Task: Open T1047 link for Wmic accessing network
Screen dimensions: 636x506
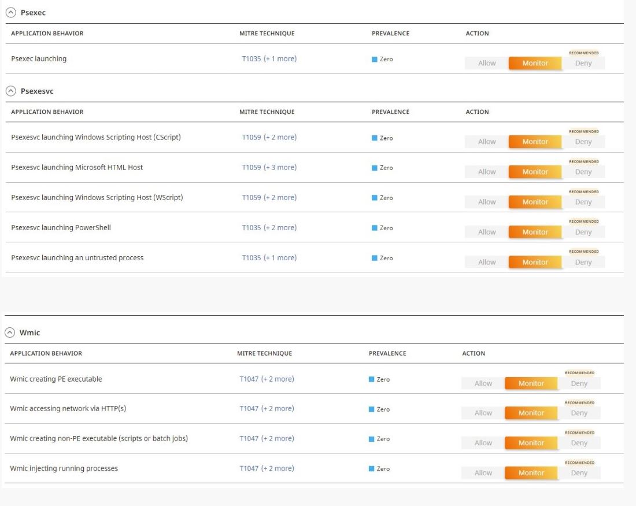Action: (x=249, y=409)
